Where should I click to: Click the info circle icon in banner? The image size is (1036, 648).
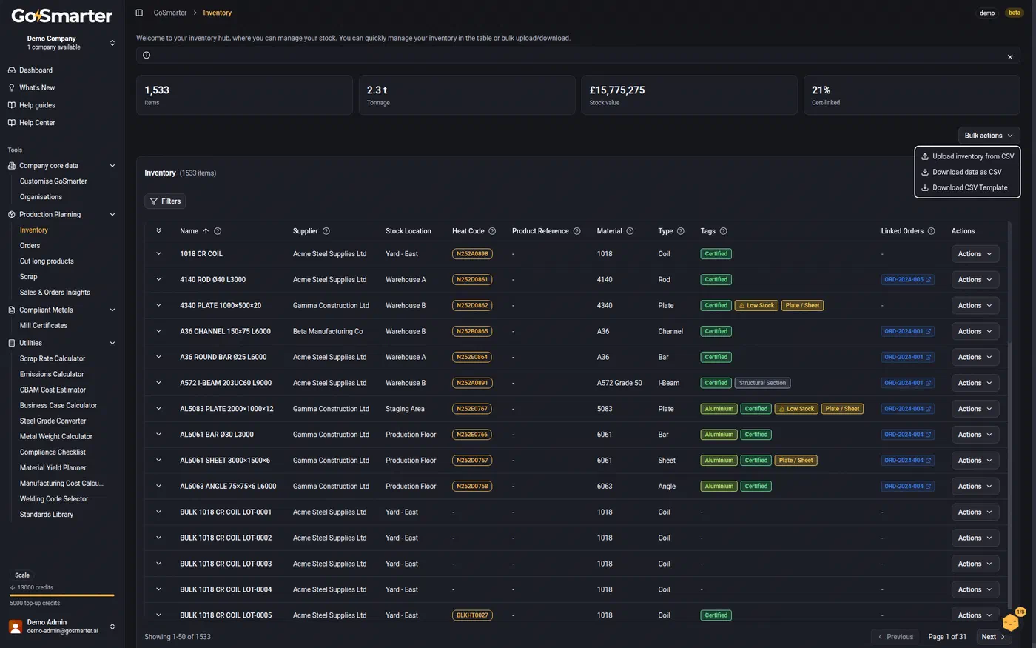coord(147,55)
